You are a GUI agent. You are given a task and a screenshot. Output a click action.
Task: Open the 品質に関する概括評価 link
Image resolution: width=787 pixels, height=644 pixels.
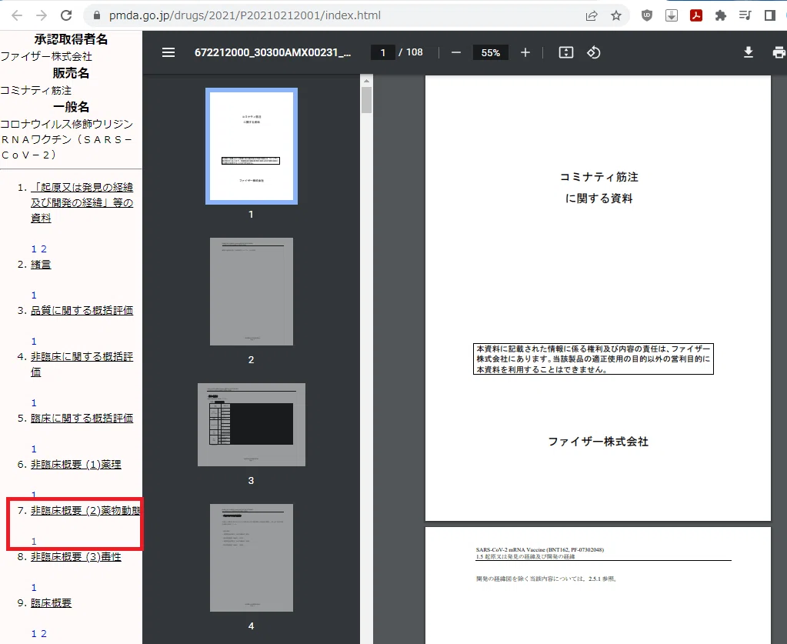[x=82, y=311]
